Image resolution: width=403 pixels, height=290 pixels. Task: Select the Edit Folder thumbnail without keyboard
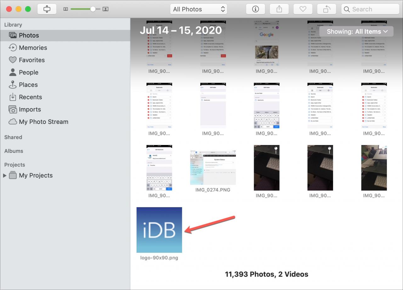coord(213,106)
